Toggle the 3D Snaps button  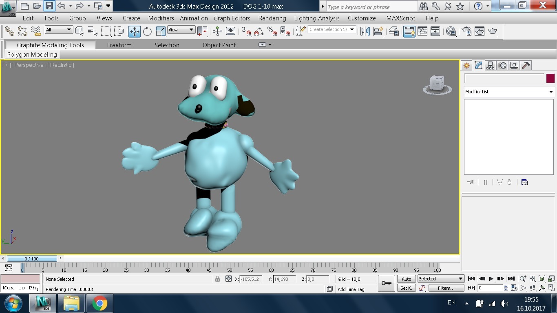pos(246,31)
